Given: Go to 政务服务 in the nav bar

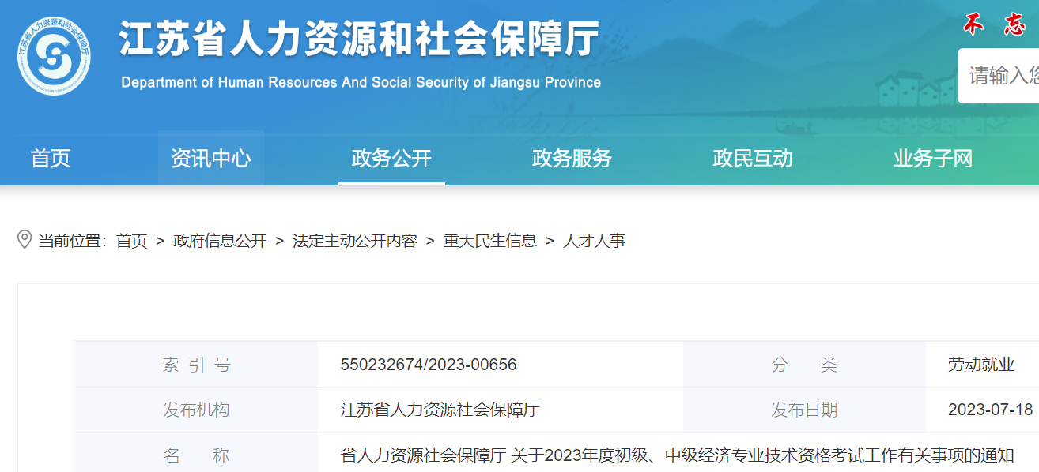Looking at the screenshot, I should pyautogui.click(x=572, y=159).
